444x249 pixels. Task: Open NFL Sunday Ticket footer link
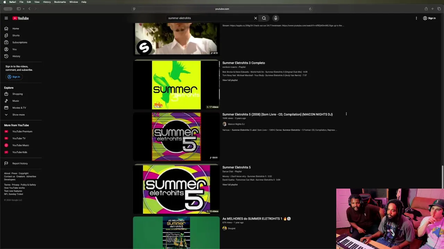click(x=14, y=194)
